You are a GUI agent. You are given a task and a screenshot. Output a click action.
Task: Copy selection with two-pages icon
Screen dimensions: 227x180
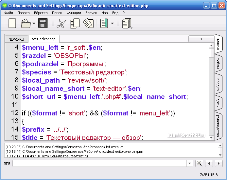(75, 23)
